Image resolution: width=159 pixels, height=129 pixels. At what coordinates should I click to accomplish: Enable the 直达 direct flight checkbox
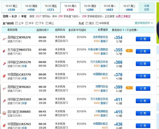click(x=87, y=23)
